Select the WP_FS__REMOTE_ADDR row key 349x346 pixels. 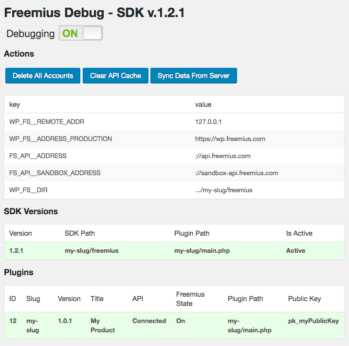pyautogui.click(x=47, y=122)
